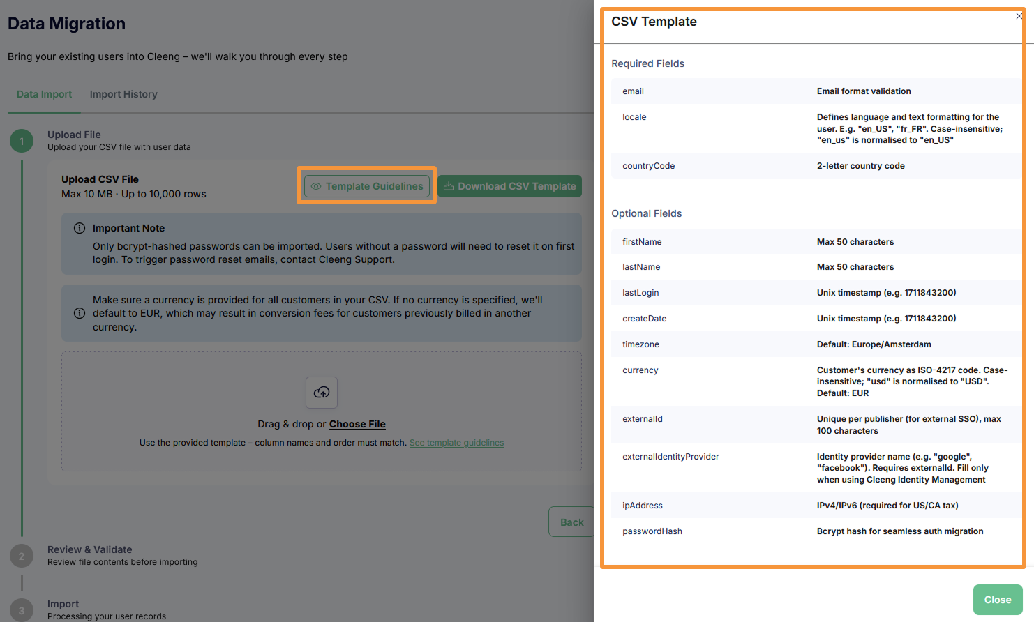Click the Import step title

click(63, 604)
